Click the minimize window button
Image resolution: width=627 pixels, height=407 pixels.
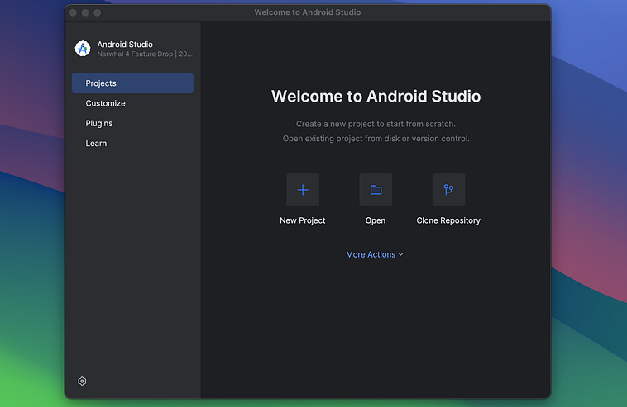tap(85, 12)
